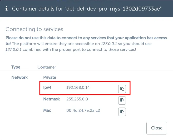Click the Ipv4 row label
This screenshot has width=173, height=140.
pos(47,87)
